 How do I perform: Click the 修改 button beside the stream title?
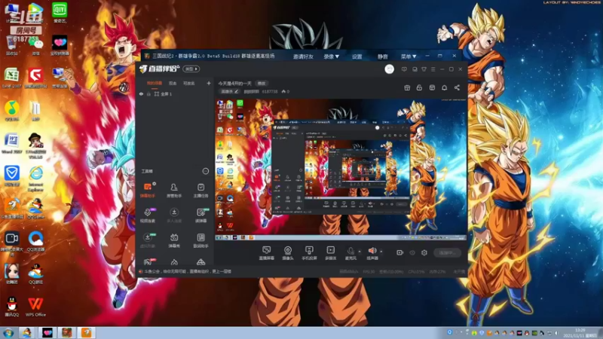click(262, 83)
